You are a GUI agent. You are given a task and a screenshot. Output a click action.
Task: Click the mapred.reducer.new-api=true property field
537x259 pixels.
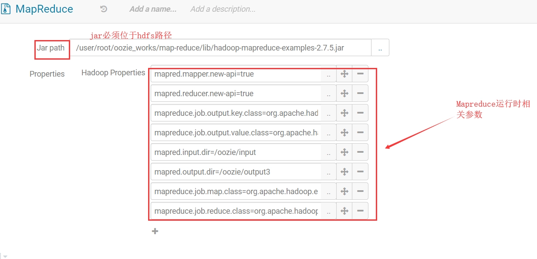pos(236,93)
